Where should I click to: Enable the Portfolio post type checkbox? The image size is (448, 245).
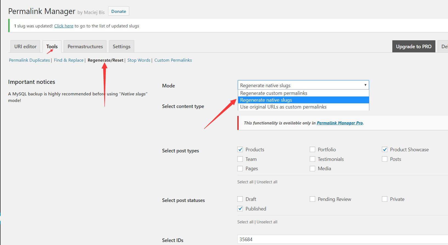point(312,150)
